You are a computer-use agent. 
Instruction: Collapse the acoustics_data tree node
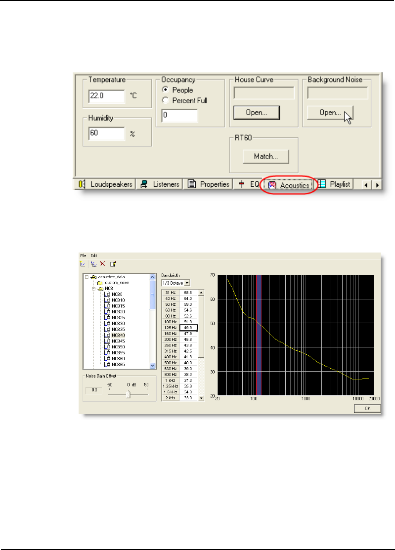(87, 277)
